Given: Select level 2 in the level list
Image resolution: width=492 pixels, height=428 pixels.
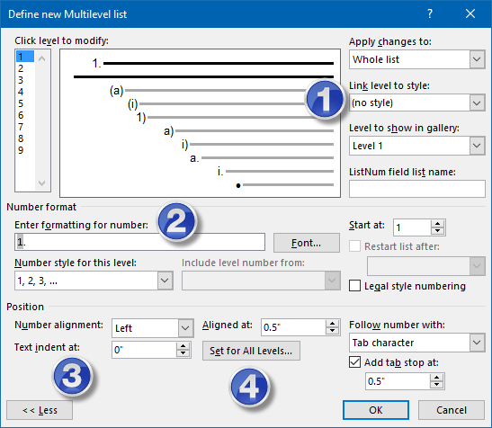Looking at the screenshot, I should (21, 68).
